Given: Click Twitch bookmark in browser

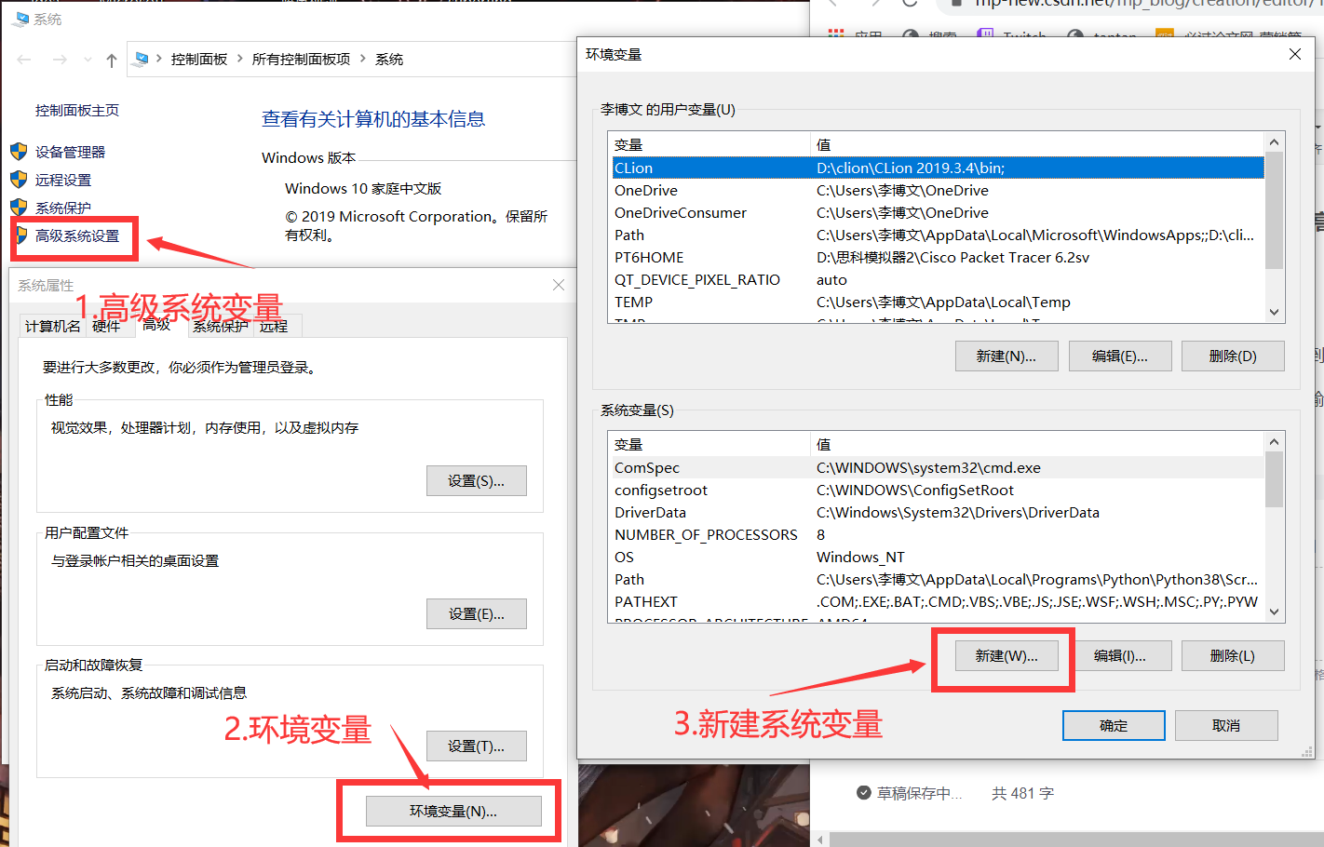Looking at the screenshot, I should pyautogui.click(x=1012, y=35).
